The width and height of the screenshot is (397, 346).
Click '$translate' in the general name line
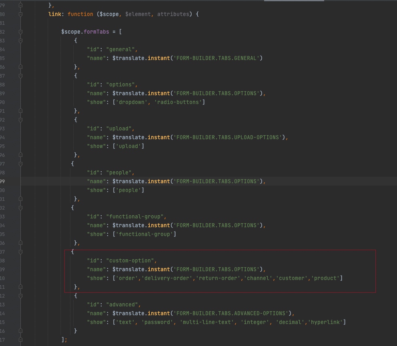[x=128, y=58]
